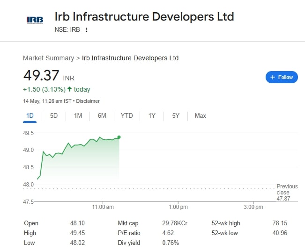The image size is (305, 251).
Task: Click the Div yield label
Action: (129, 243)
